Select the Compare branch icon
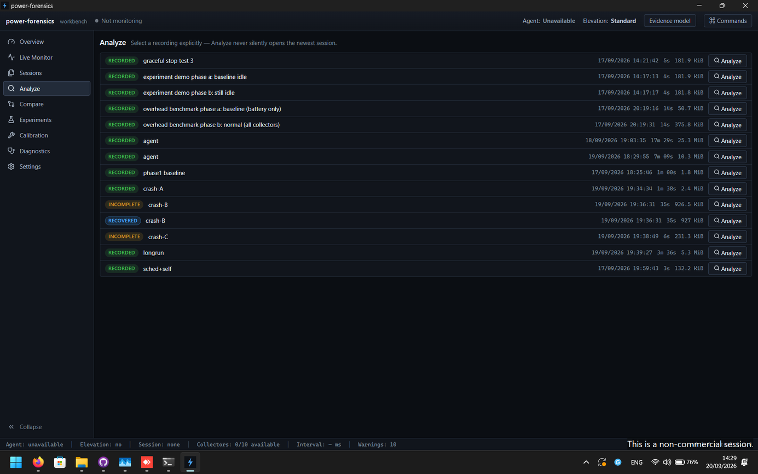This screenshot has width=758, height=474. point(11,104)
